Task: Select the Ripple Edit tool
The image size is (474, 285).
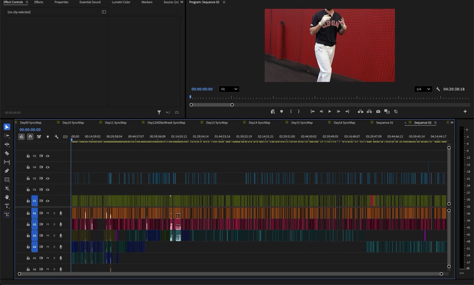Action: 7,144
